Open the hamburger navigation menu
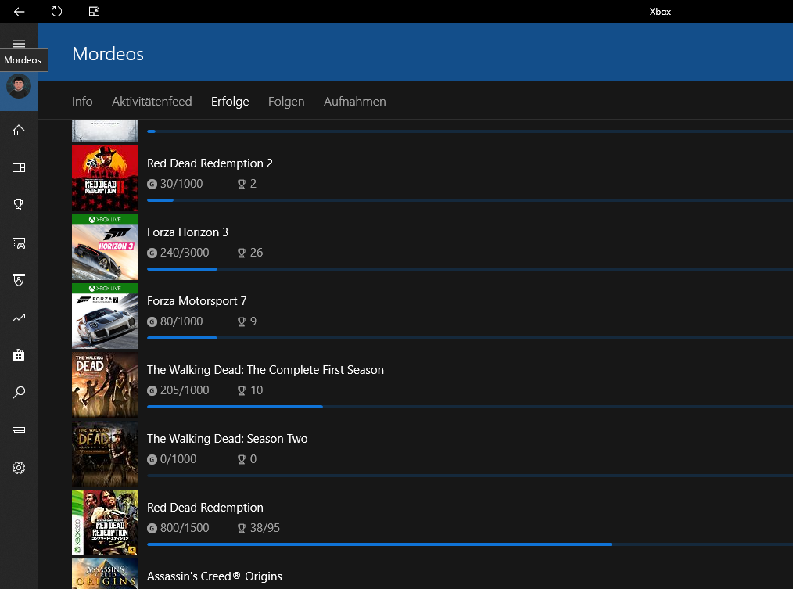This screenshot has height=589, width=793. coord(19,43)
